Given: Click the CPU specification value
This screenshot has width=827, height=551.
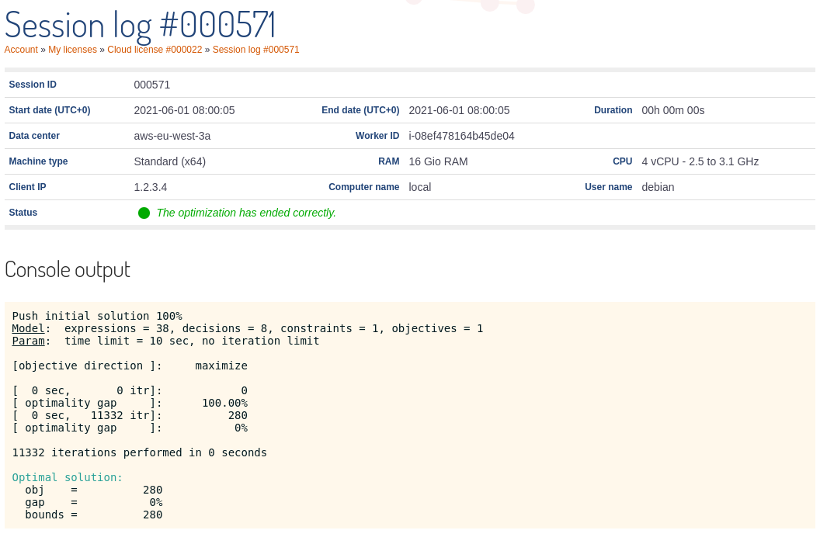Looking at the screenshot, I should pos(700,161).
